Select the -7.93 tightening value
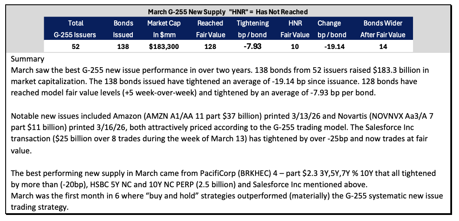Viewport: 459px width, 221px height. [252, 46]
